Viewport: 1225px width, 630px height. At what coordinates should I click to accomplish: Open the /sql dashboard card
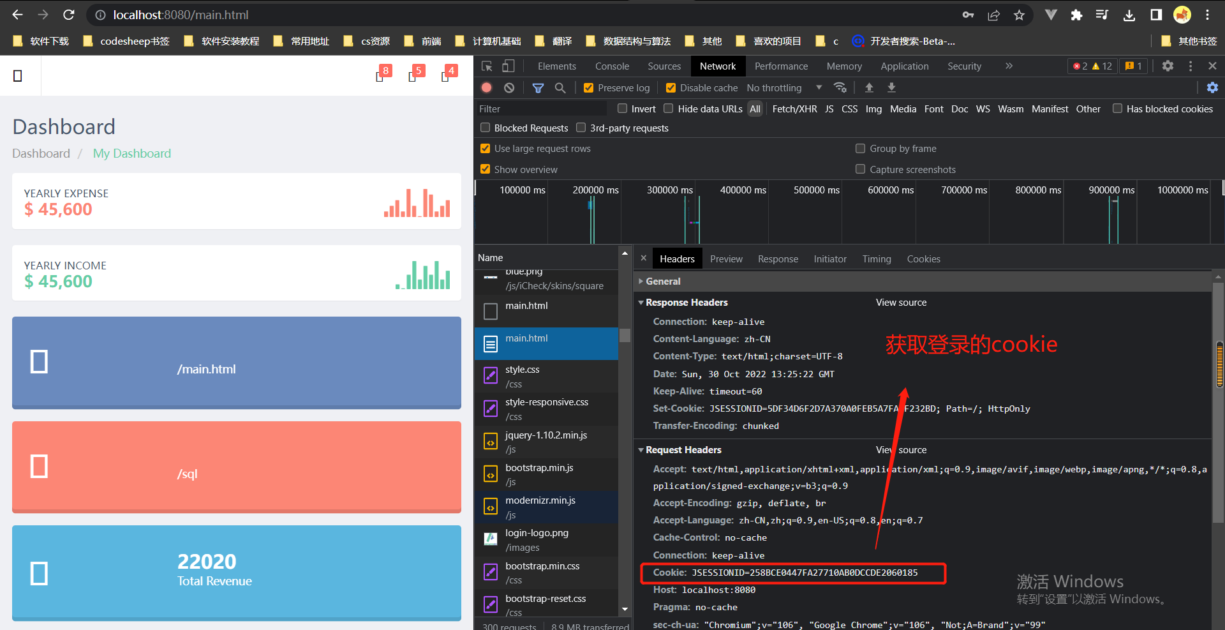coord(237,467)
